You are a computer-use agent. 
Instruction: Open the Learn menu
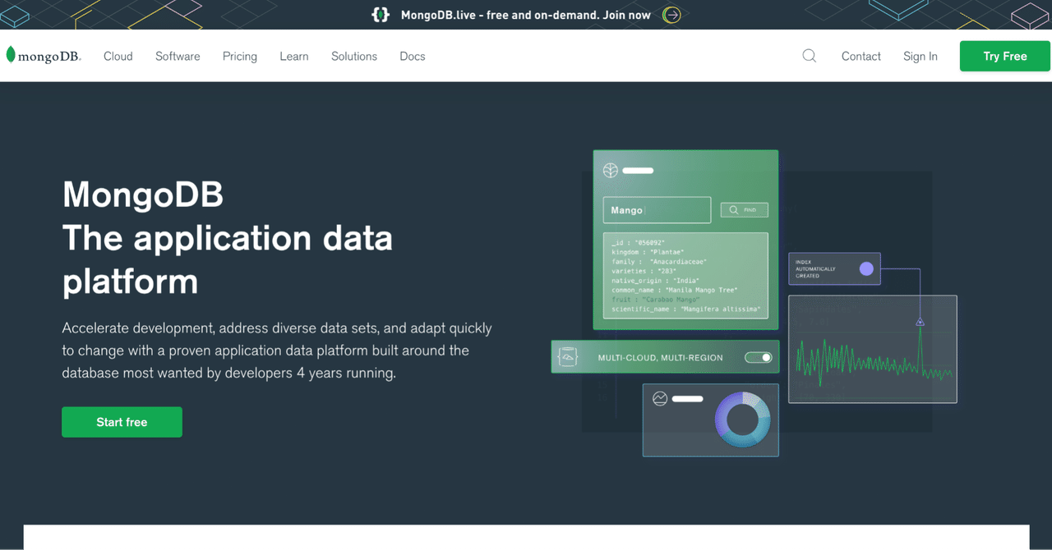click(293, 56)
